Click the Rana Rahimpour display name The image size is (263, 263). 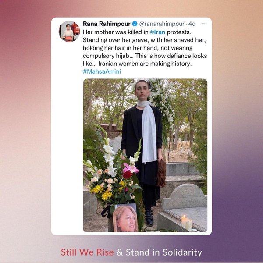[107, 24]
